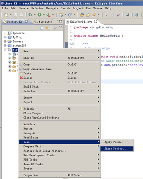Click the fold marker beside line 5

point(73,44)
